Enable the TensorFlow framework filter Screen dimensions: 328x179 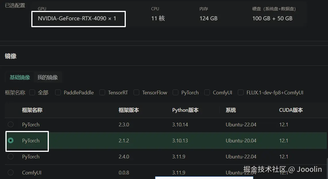(x=136, y=92)
